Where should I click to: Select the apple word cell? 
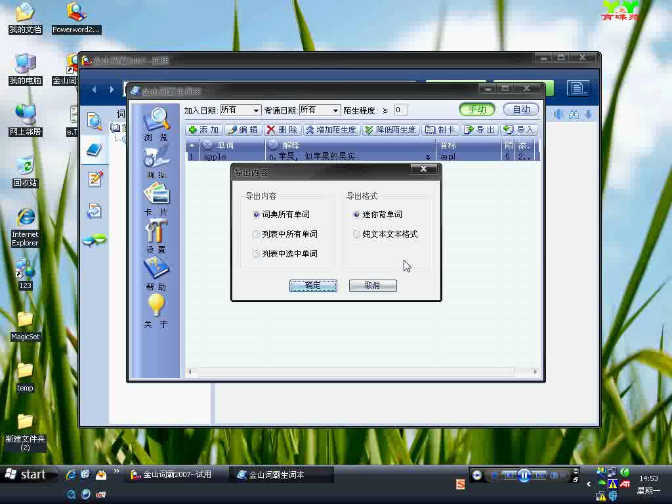pyautogui.click(x=232, y=156)
